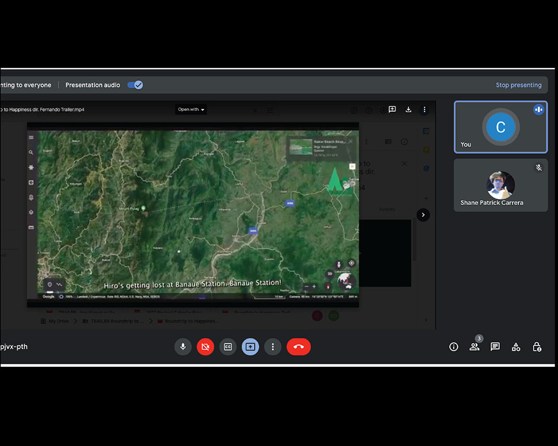Turn the camera back on
Viewport: 558px width, 446px height.
pos(205,347)
